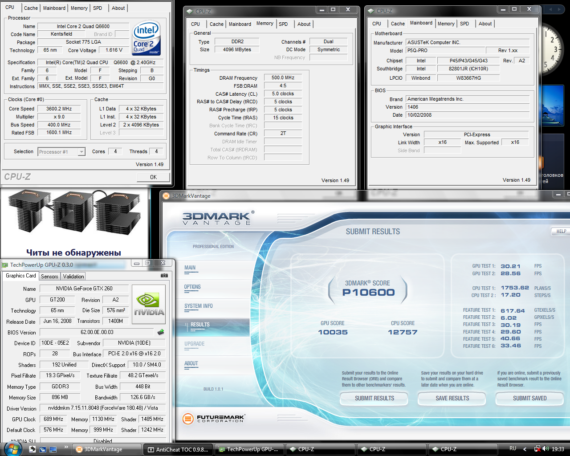Open About tab in leftmost CPU-Z window

(x=118, y=8)
